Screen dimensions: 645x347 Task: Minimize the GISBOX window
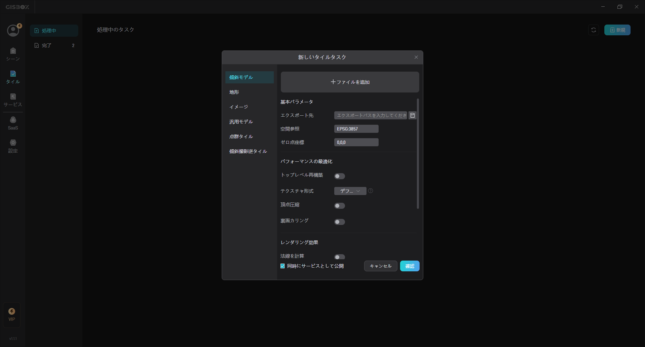[603, 7]
